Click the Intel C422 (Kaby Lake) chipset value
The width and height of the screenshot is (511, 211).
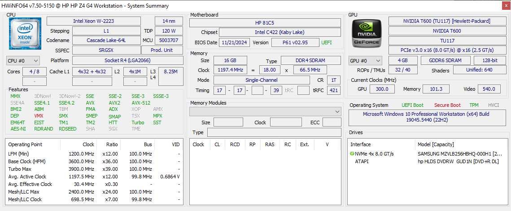pyautogui.click(x=280, y=32)
